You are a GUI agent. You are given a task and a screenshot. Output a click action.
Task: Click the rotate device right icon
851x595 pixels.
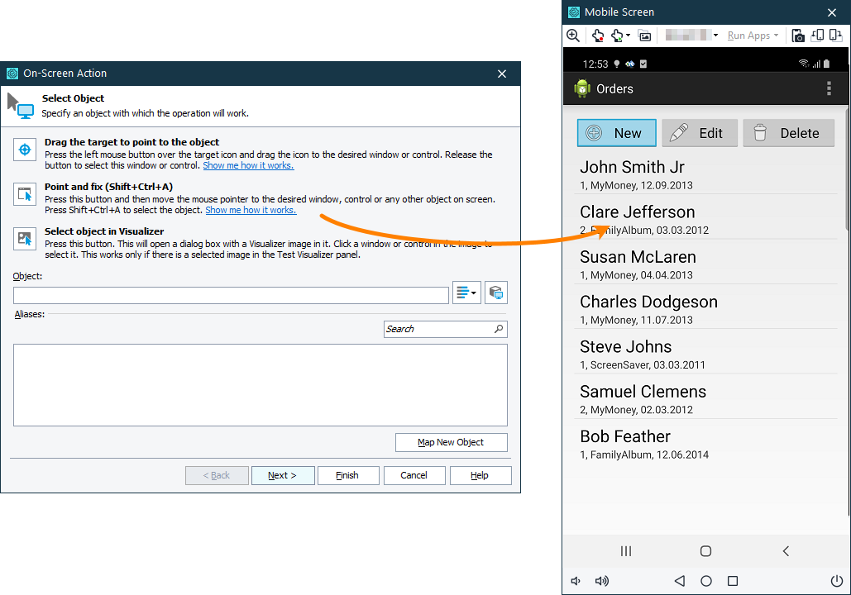point(837,36)
